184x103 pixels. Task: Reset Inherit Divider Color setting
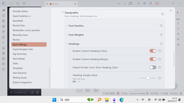[x=160, y=68]
